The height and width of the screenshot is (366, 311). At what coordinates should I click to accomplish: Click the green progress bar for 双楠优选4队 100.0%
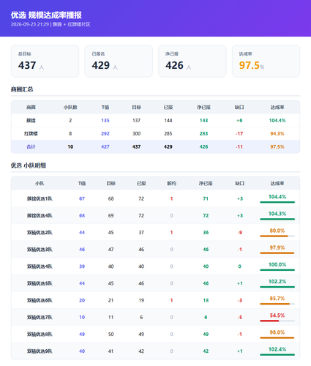[277, 270]
